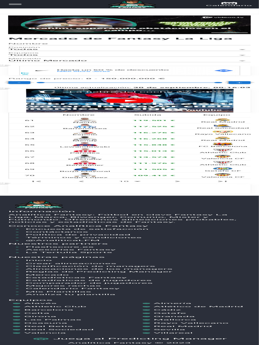Open the Contáctanos footer link
The width and height of the screenshot is (259, 345).
click(x=57, y=232)
